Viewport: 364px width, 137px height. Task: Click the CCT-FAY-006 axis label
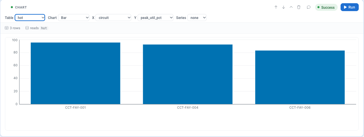tap(300, 107)
